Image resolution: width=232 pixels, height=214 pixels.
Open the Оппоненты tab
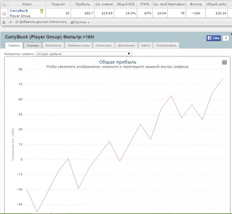pyautogui.click(x=53, y=45)
